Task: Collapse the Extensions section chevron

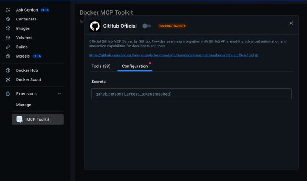Action: (59, 94)
